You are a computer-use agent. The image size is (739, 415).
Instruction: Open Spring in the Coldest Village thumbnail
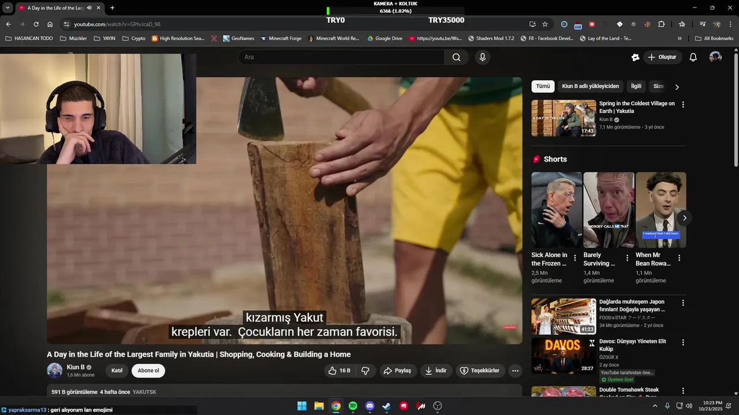563,118
